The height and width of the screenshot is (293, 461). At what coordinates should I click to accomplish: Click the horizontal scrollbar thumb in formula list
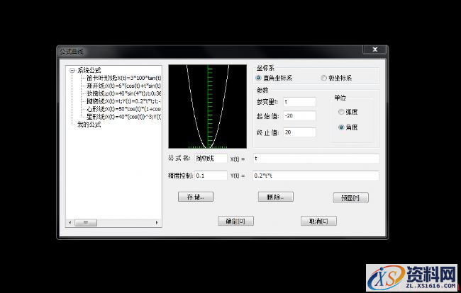[x=86, y=223]
